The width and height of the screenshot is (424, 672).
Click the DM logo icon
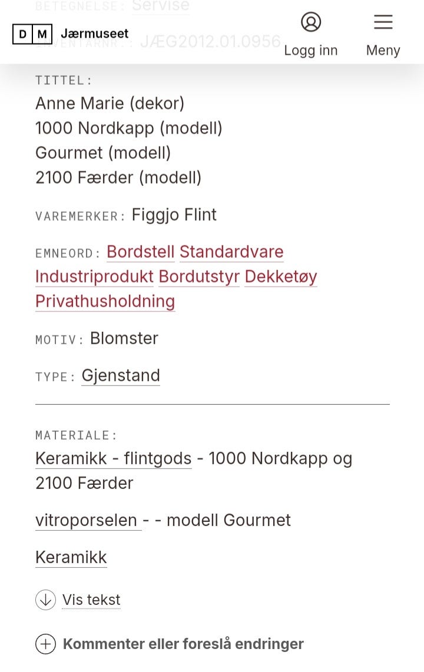[32, 34]
